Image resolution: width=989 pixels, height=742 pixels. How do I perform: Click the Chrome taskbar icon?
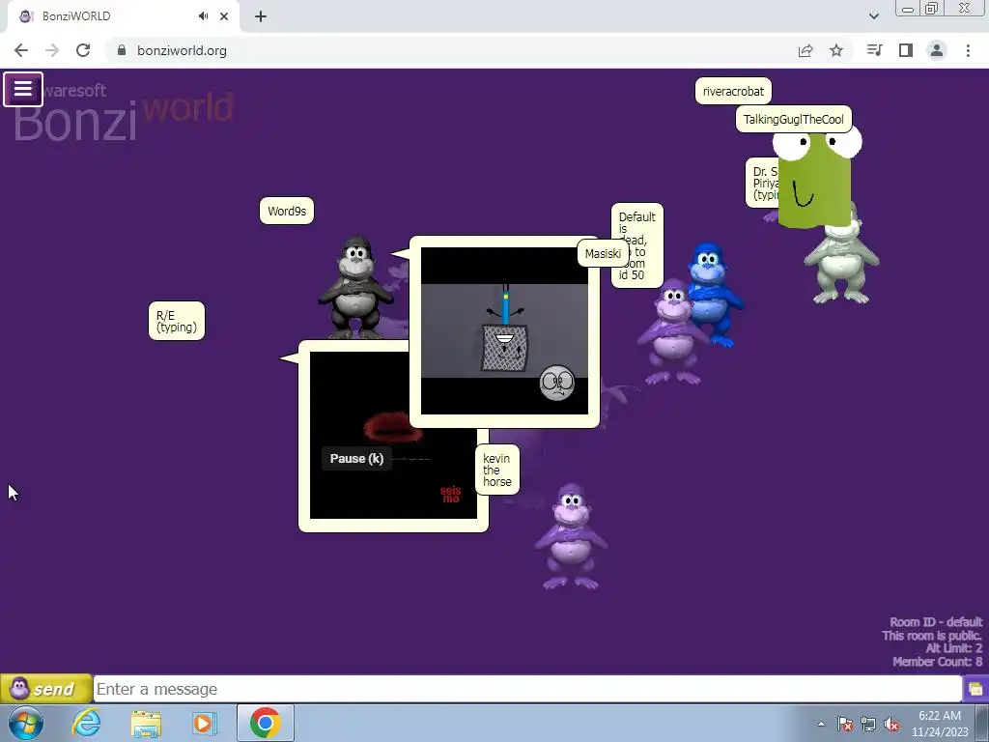point(265,723)
